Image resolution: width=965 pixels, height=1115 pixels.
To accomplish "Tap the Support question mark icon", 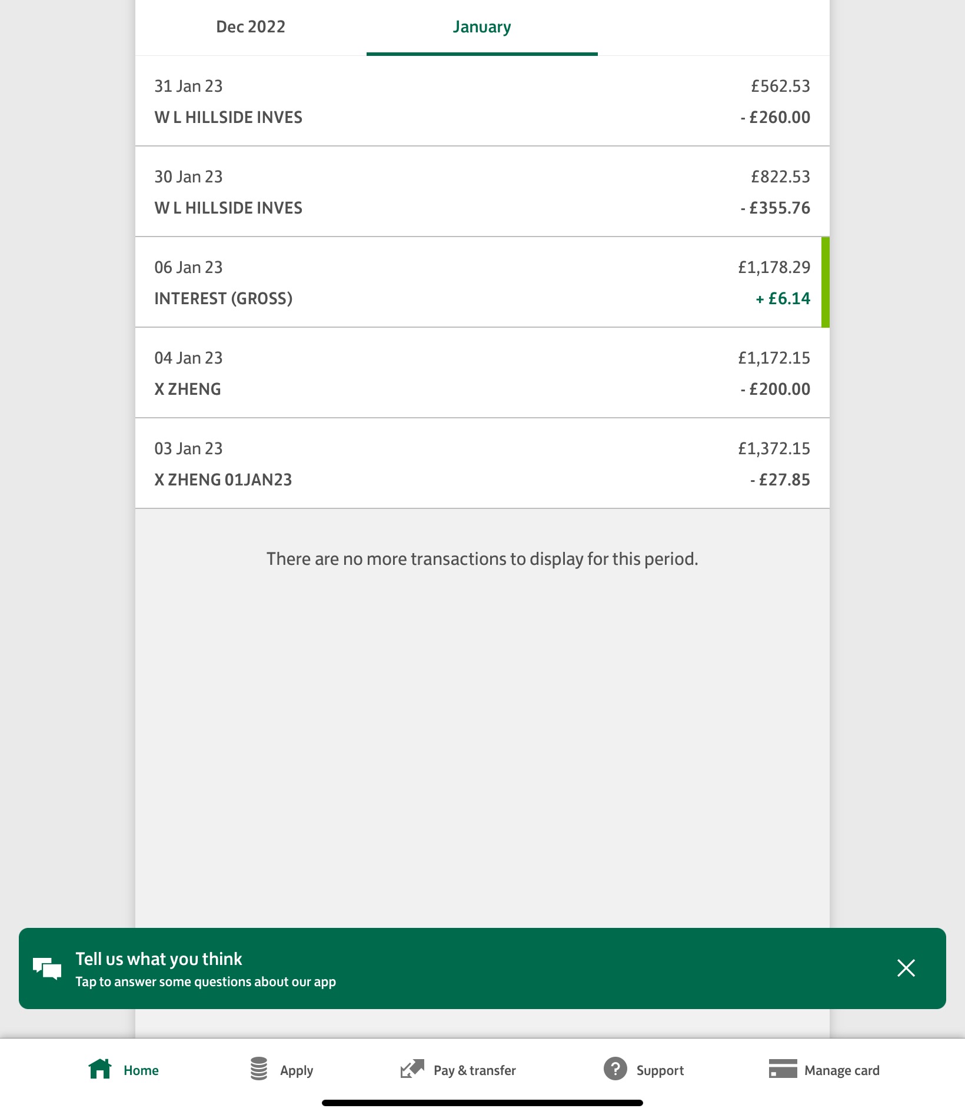I will [x=615, y=1069].
